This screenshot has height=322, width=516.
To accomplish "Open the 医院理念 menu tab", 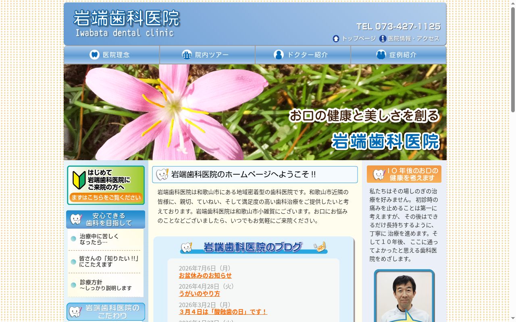I will click(112, 55).
